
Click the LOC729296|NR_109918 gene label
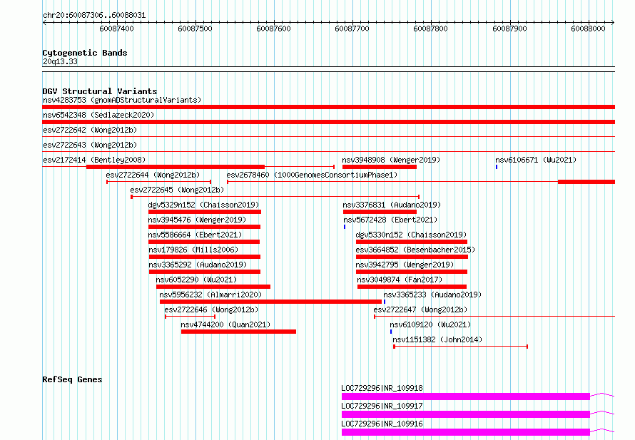click(x=382, y=388)
